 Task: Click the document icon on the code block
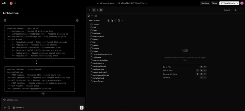coord(5,20)
